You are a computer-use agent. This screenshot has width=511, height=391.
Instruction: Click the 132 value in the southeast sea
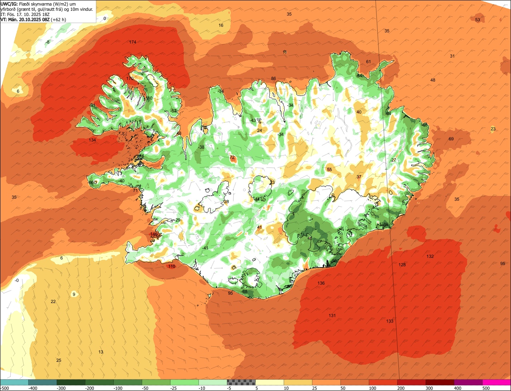click(430, 256)
